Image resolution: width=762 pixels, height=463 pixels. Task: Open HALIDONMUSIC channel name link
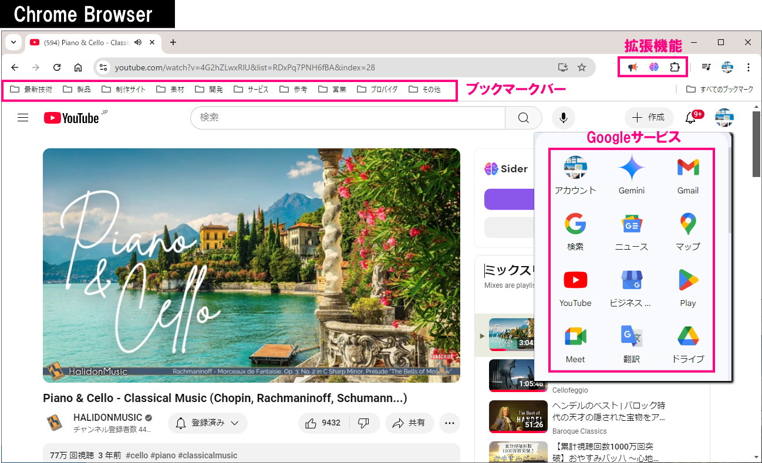point(107,417)
